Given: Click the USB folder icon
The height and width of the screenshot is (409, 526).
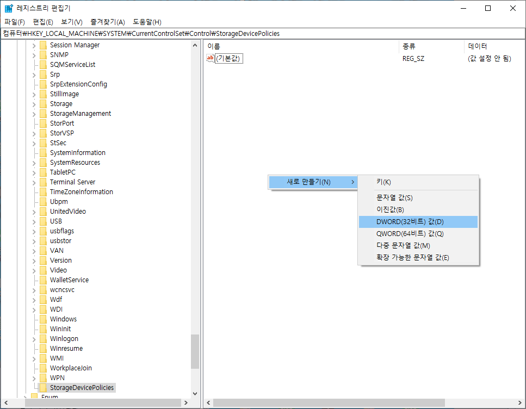Looking at the screenshot, I should [x=44, y=221].
